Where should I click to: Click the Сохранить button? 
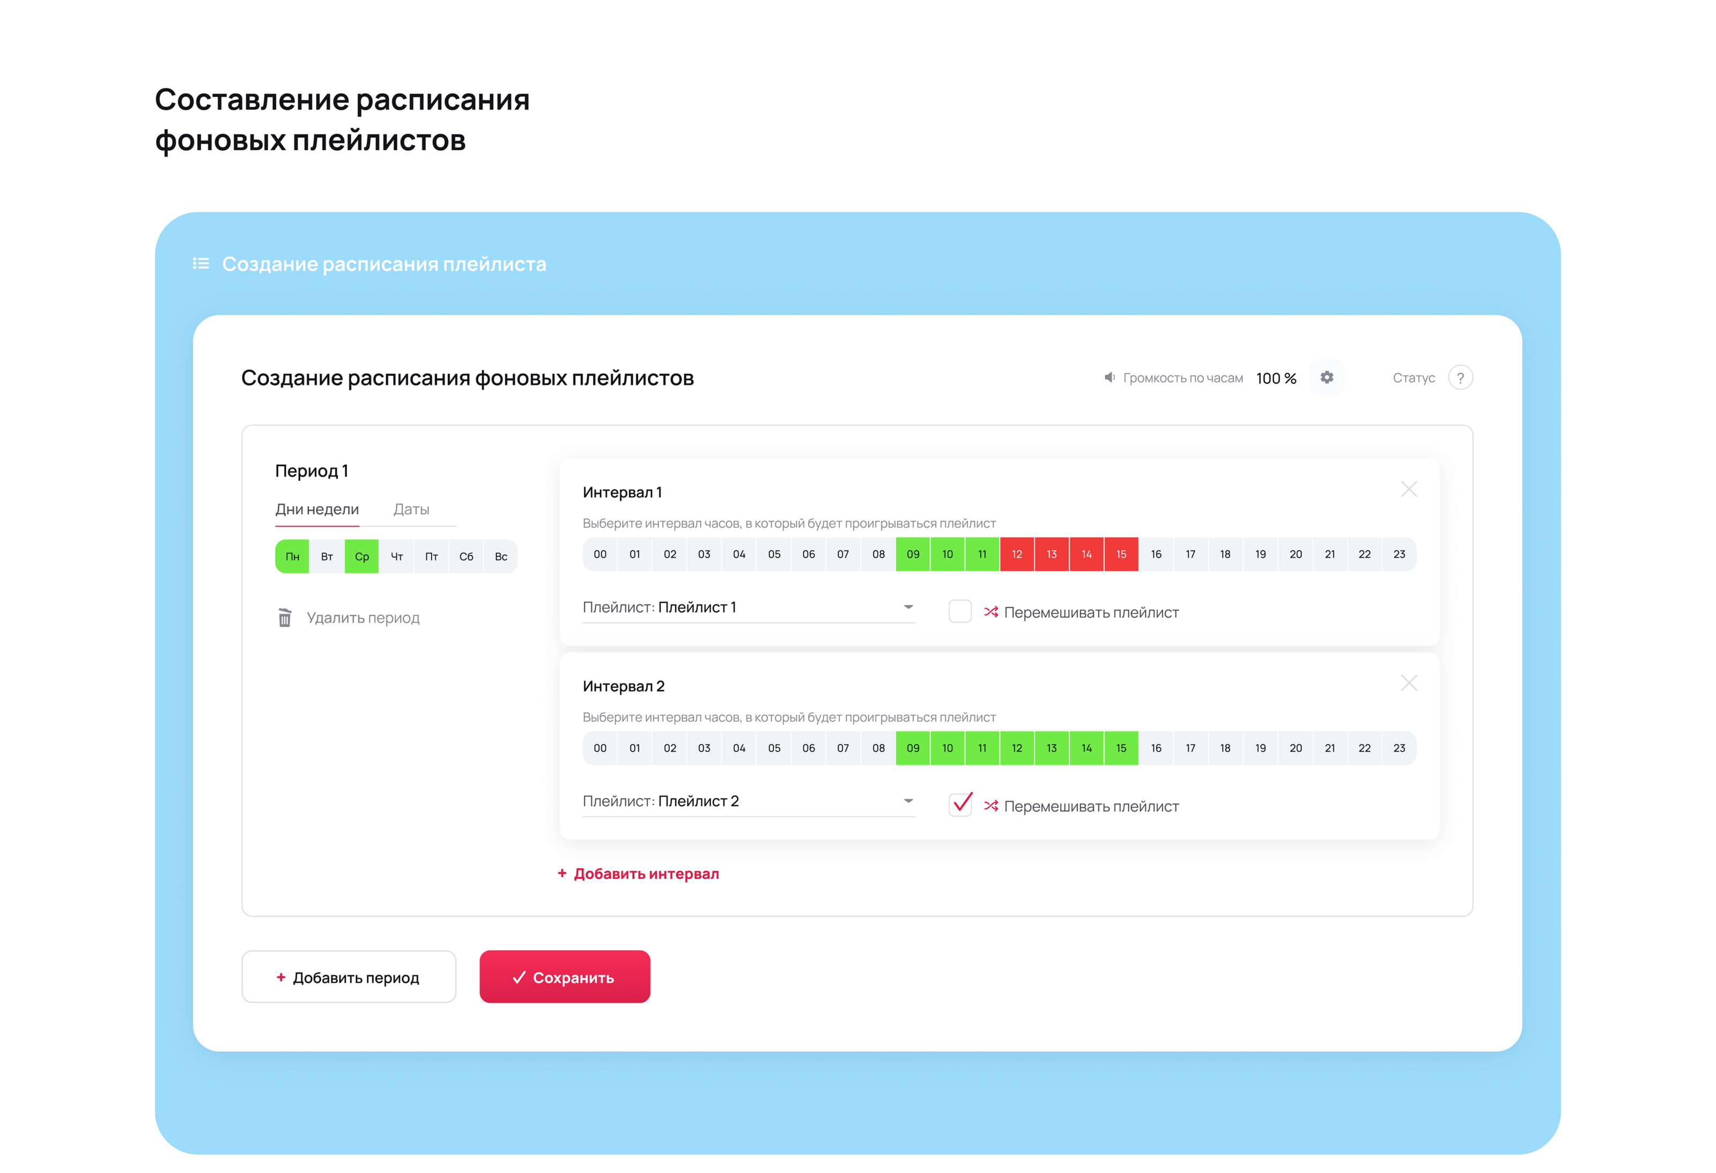564,977
